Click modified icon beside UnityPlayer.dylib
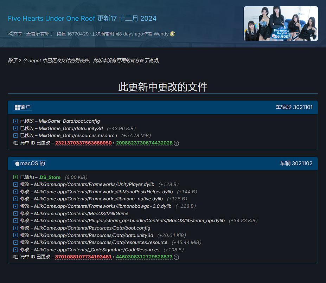Image resolution: width=326 pixels, height=283 pixels. point(15,185)
